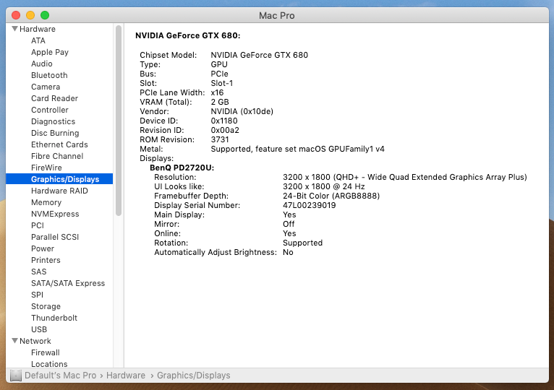Click the ROM Revision value 3731
This screenshot has height=390, width=554.
(x=220, y=139)
